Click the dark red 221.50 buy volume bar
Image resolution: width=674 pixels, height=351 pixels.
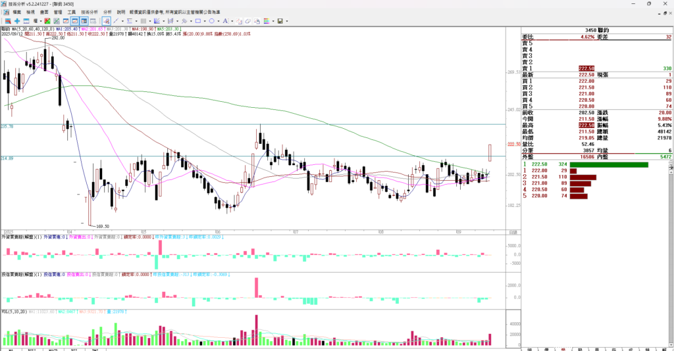pos(583,177)
